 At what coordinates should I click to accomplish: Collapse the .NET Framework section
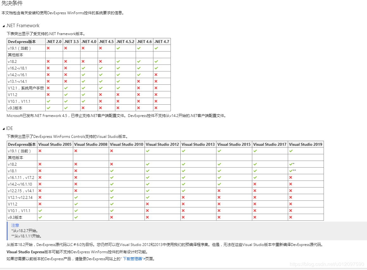[x=3, y=26]
